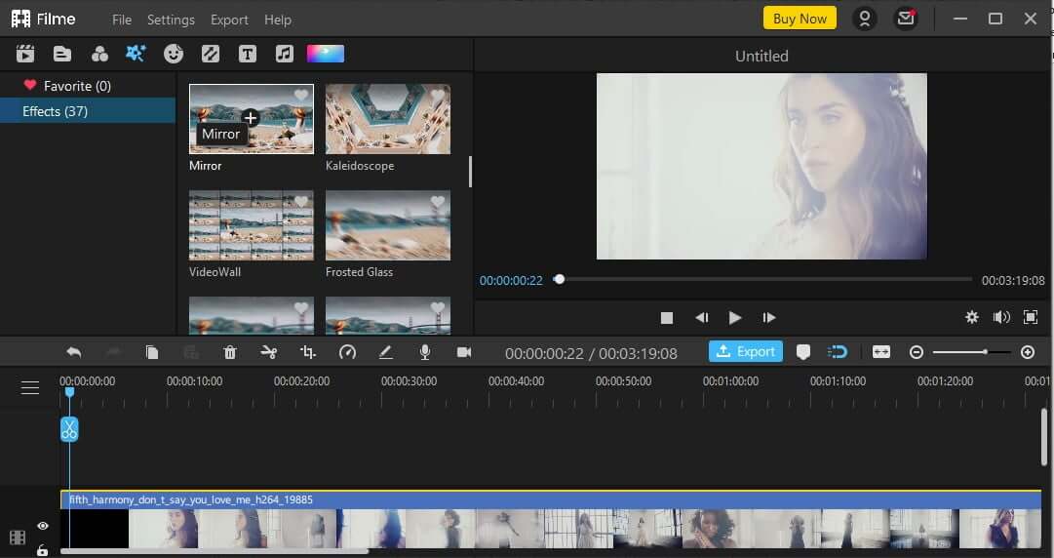
Task: Enter fullscreen preview mode icon
Action: click(x=1031, y=317)
